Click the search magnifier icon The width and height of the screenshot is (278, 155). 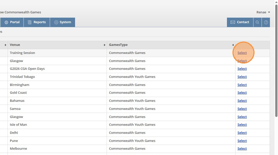click(x=257, y=22)
